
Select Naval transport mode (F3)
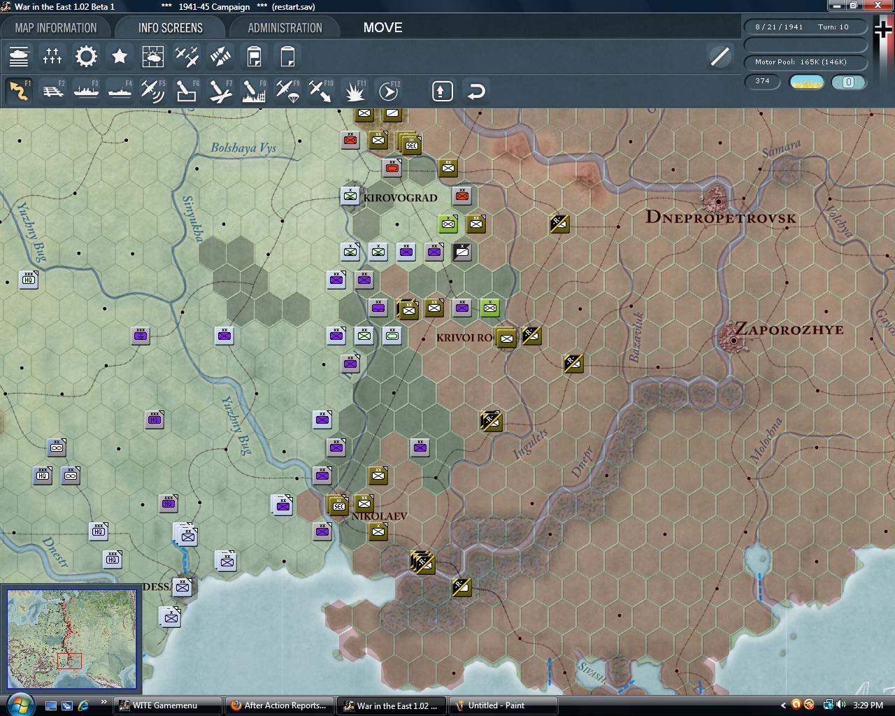pyautogui.click(x=86, y=91)
